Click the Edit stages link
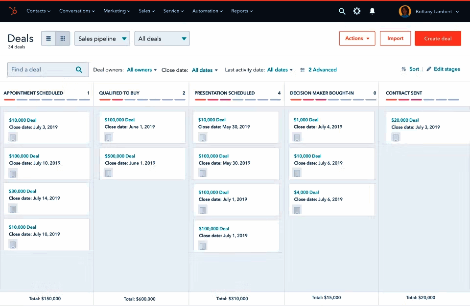Screen dimensions: 470x306 coord(446,69)
